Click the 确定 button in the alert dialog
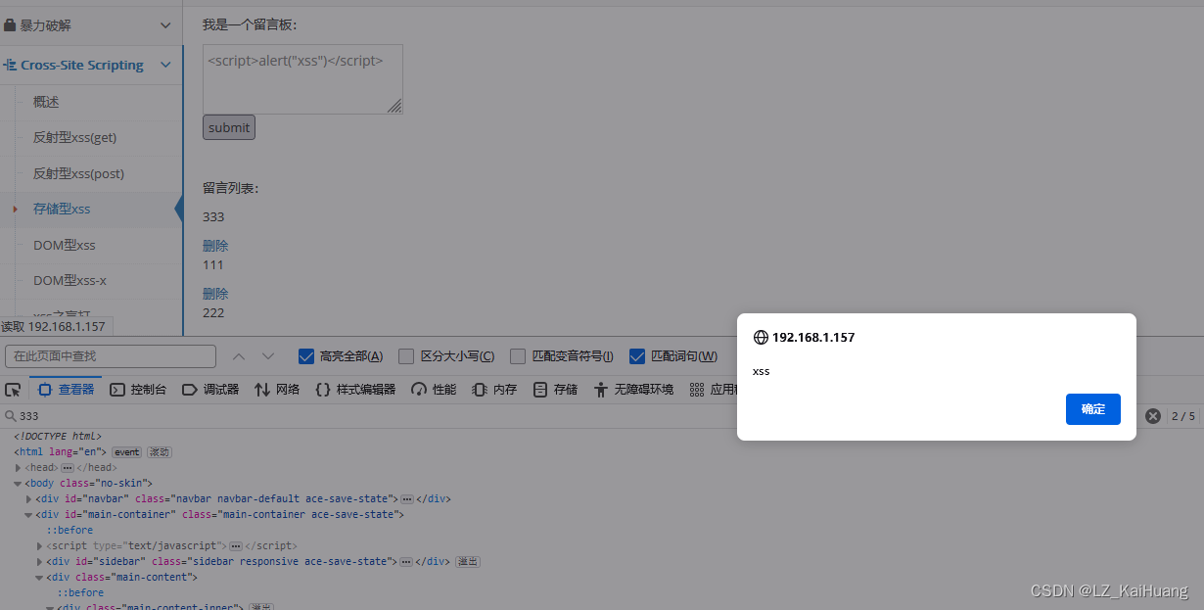This screenshot has height=610, width=1204. tap(1092, 409)
